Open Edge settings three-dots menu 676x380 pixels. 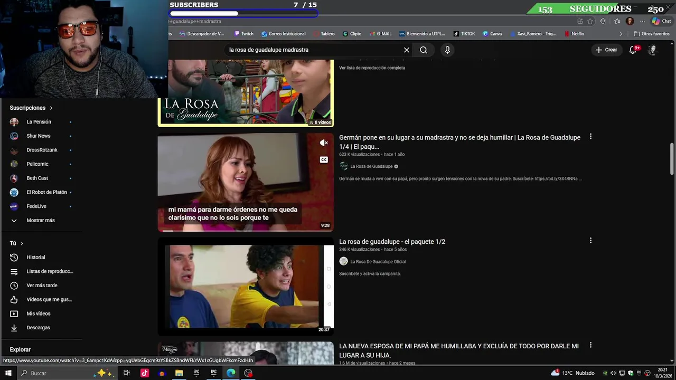click(x=642, y=21)
